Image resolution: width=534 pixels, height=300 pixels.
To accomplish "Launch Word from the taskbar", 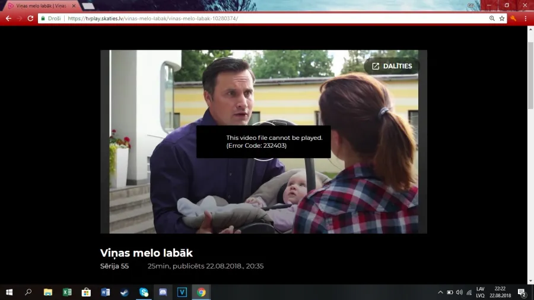I will click(x=105, y=292).
